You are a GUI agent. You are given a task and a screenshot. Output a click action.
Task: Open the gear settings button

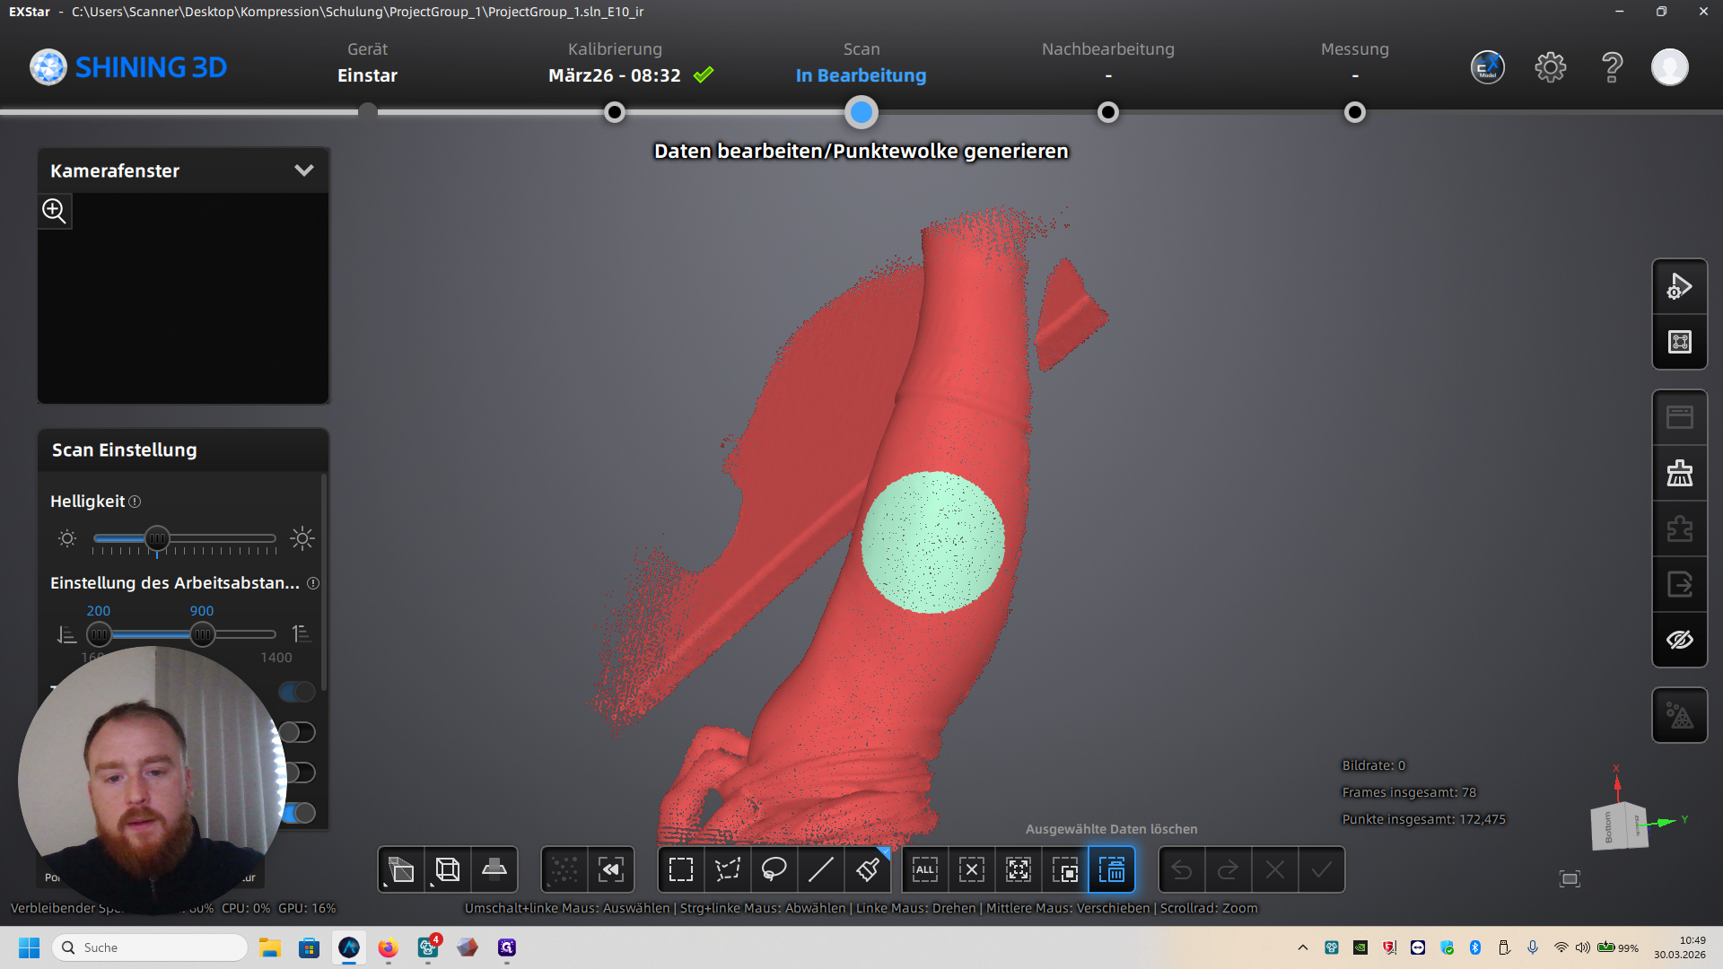tap(1550, 67)
